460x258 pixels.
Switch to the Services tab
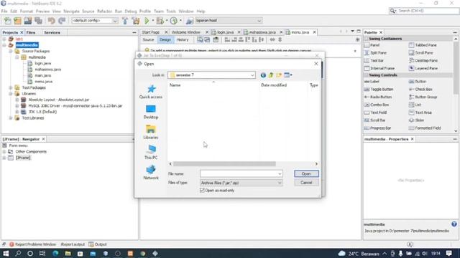(52, 32)
